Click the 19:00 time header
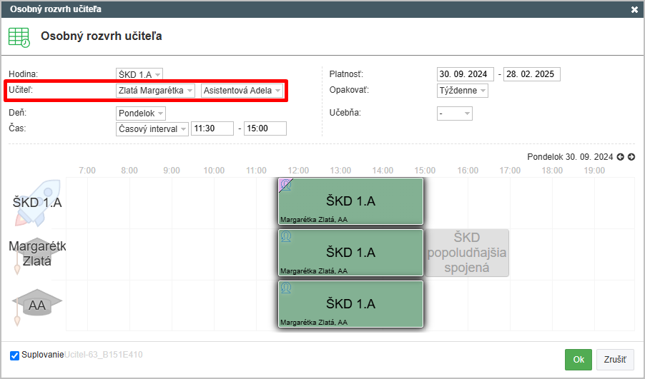 coord(594,171)
